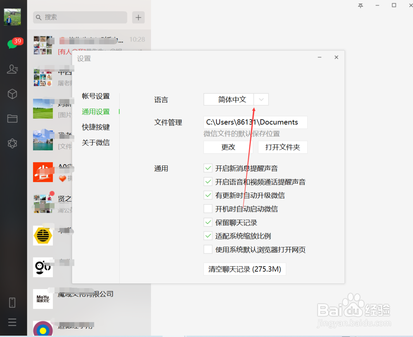Click 清空聊天记录 to clear chat history
Viewport: 413px width, 337px height.
pyautogui.click(x=244, y=269)
